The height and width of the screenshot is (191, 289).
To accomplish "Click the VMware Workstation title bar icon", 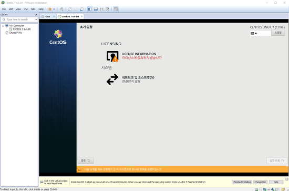I will pos(3,3).
